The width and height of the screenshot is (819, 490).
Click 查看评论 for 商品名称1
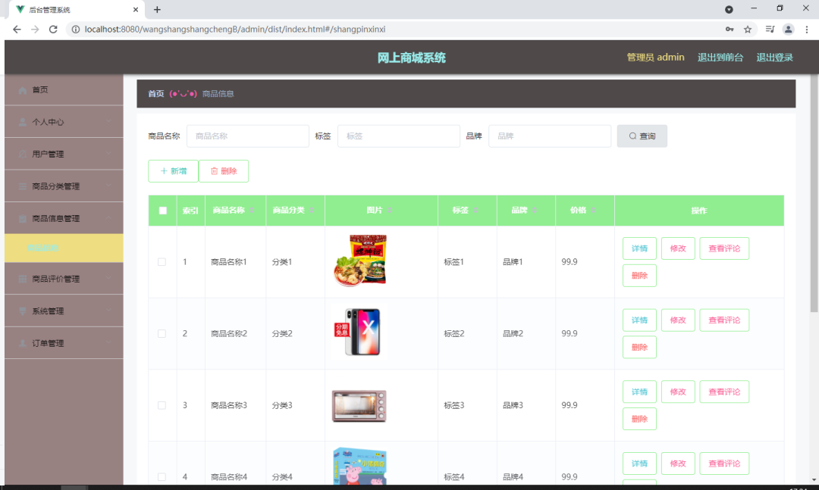[x=724, y=248]
